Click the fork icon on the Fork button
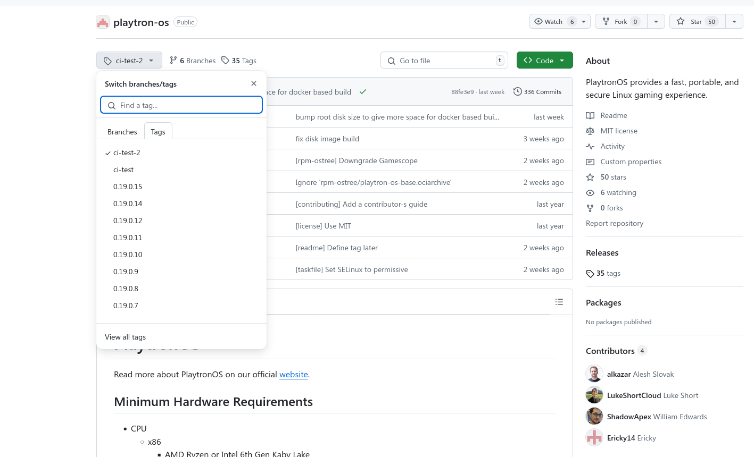The width and height of the screenshot is (754, 457). click(606, 21)
